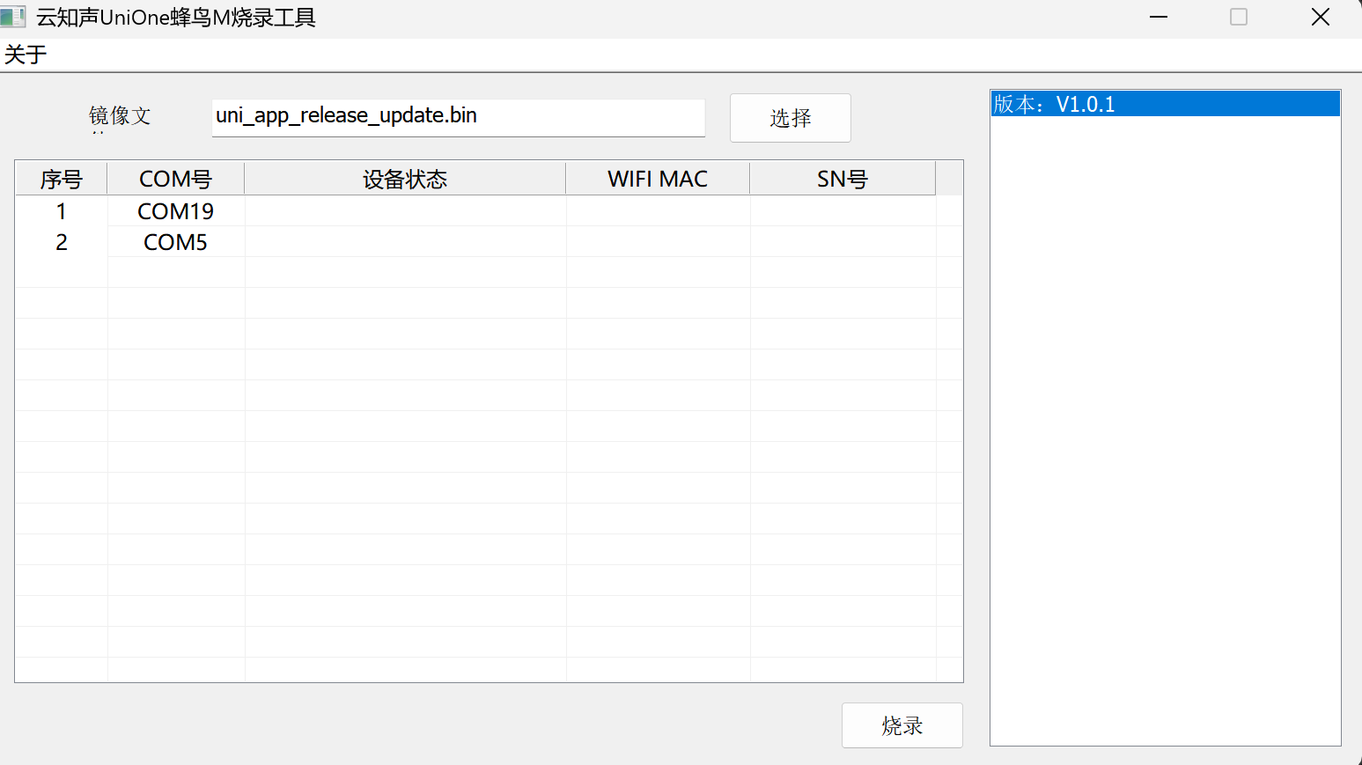Close the burn tool window

click(1320, 17)
